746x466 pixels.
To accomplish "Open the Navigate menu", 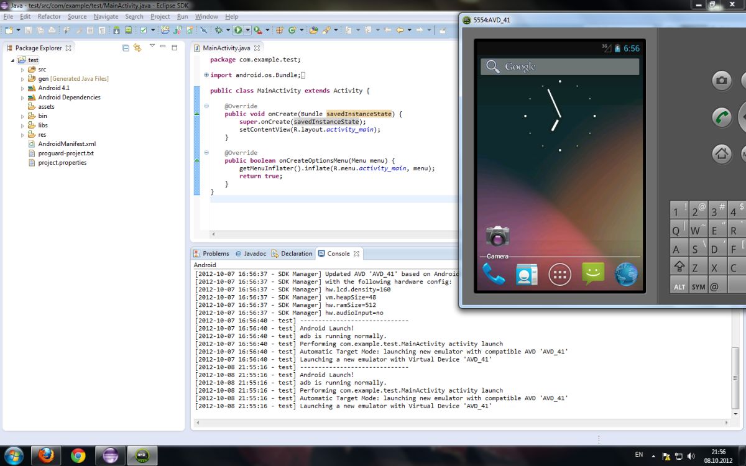I will [106, 17].
